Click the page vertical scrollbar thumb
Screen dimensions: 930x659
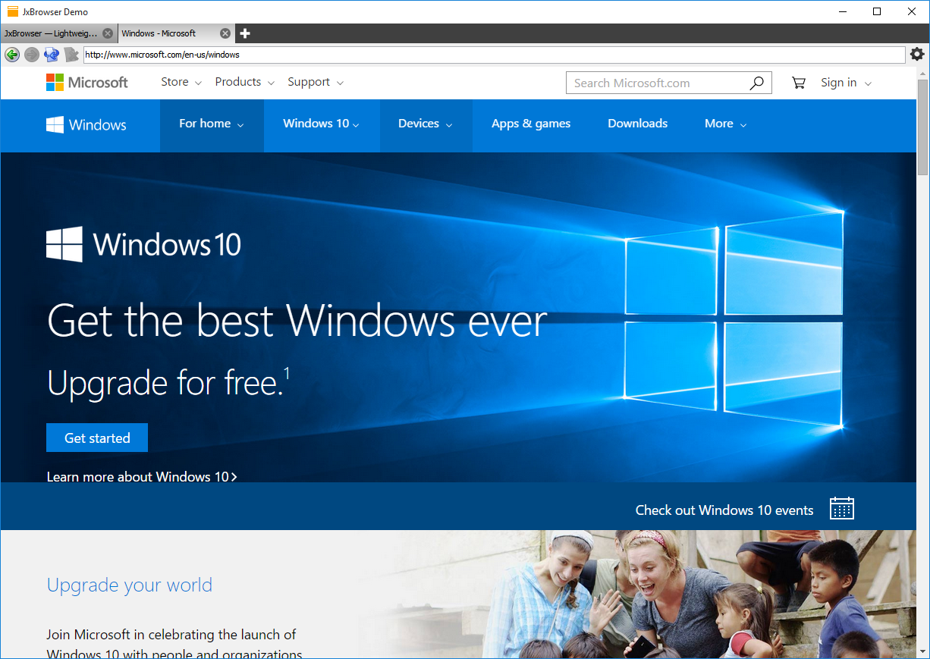pos(922,126)
